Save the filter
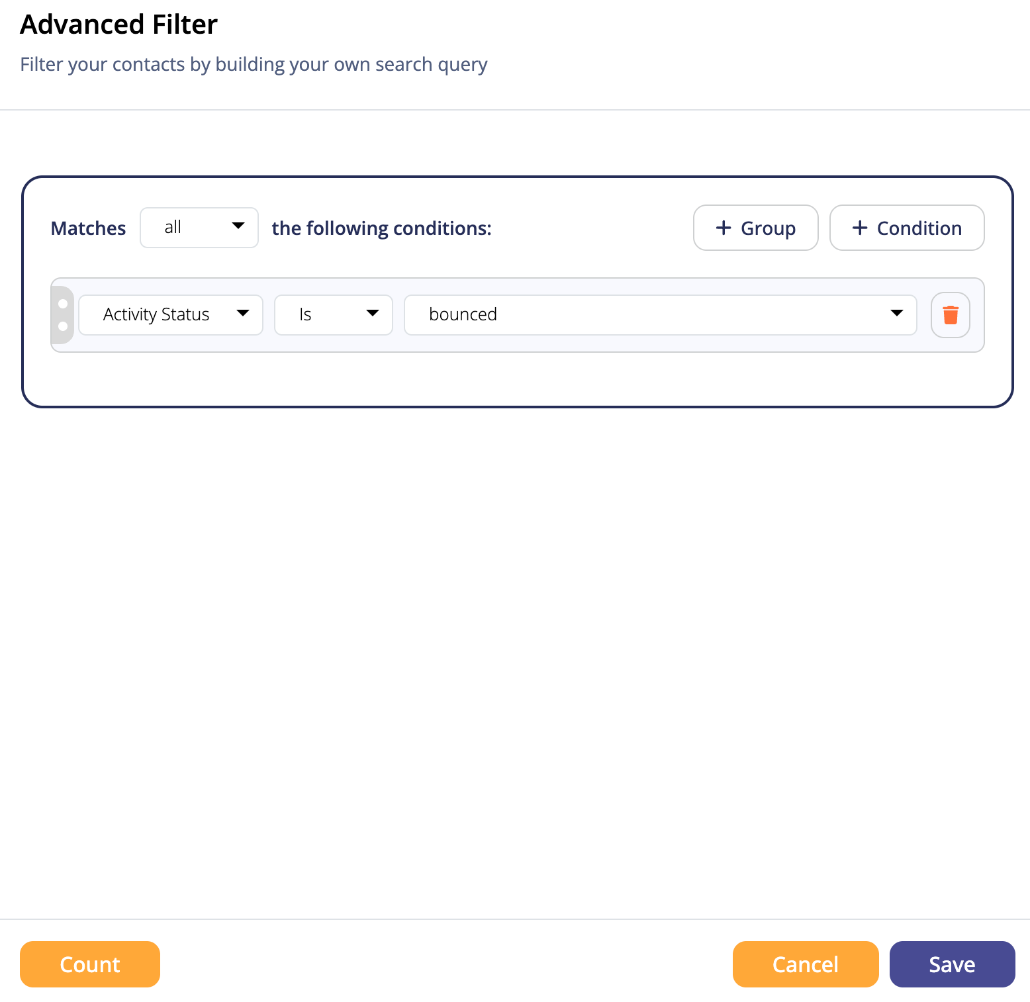Screen dimensions: 1030x1002 pyautogui.click(x=953, y=964)
